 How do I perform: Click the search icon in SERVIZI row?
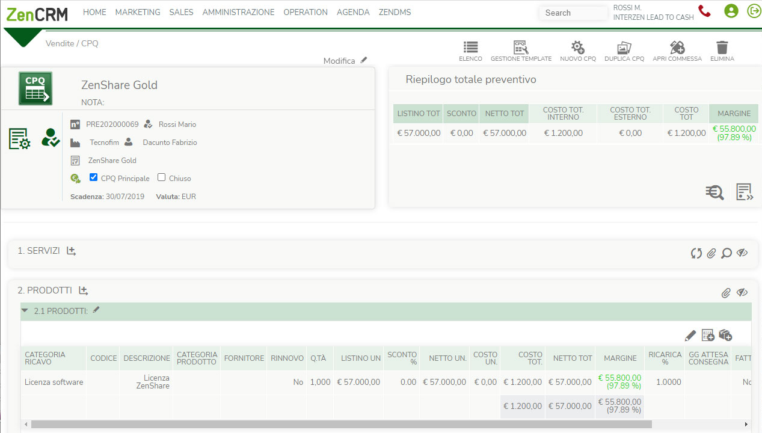click(727, 253)
